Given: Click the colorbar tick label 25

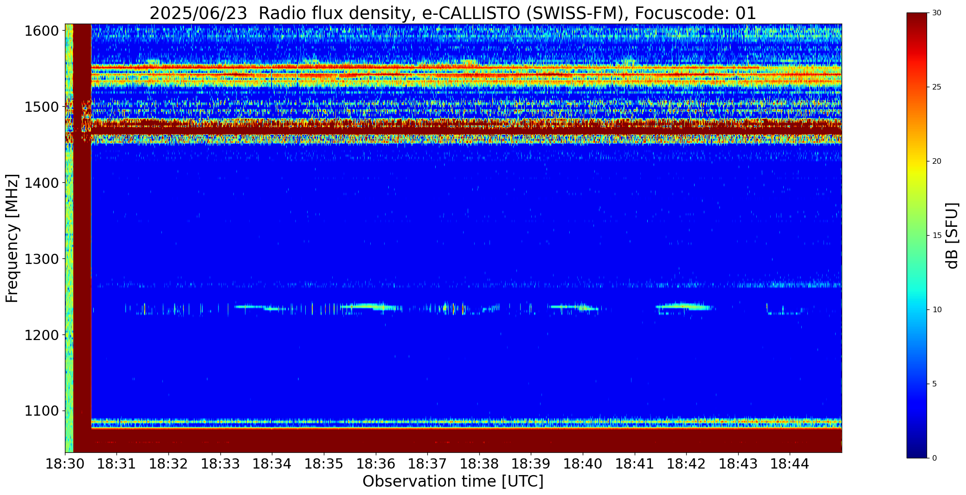Looking at the screenshot, I should pos(937,87).
